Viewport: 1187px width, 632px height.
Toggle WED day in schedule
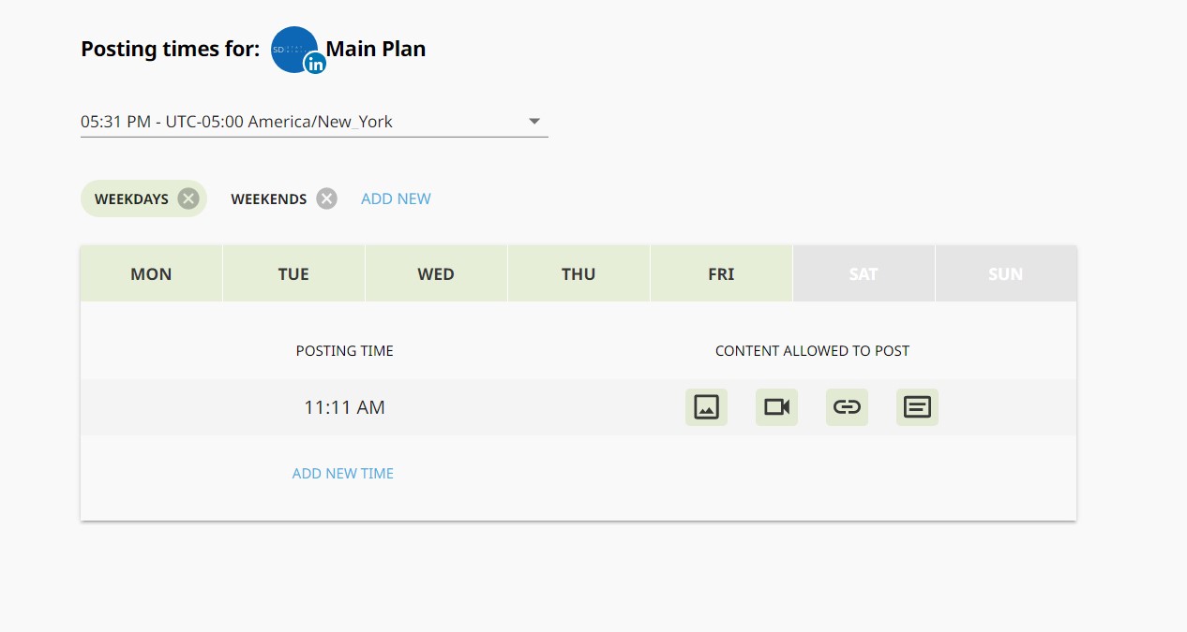(436, 273)
